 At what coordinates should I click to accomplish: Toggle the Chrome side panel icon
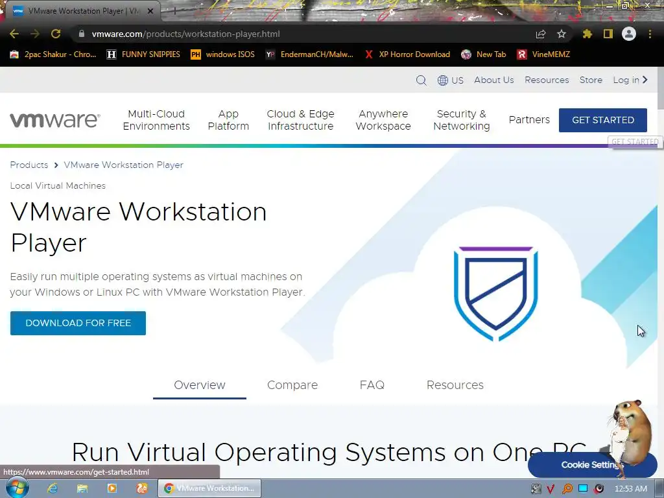pos(608,34)
